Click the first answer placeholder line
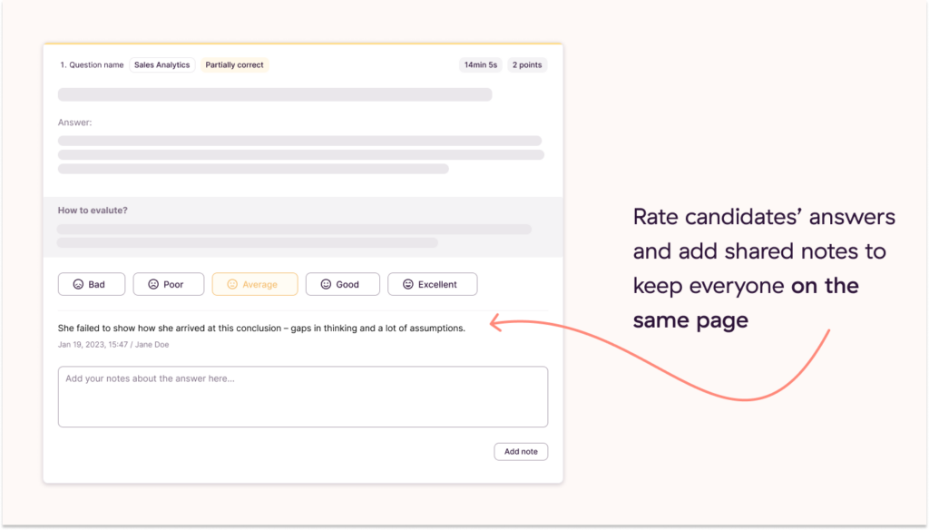The image size is (929, 530). [x=299, y=141]
